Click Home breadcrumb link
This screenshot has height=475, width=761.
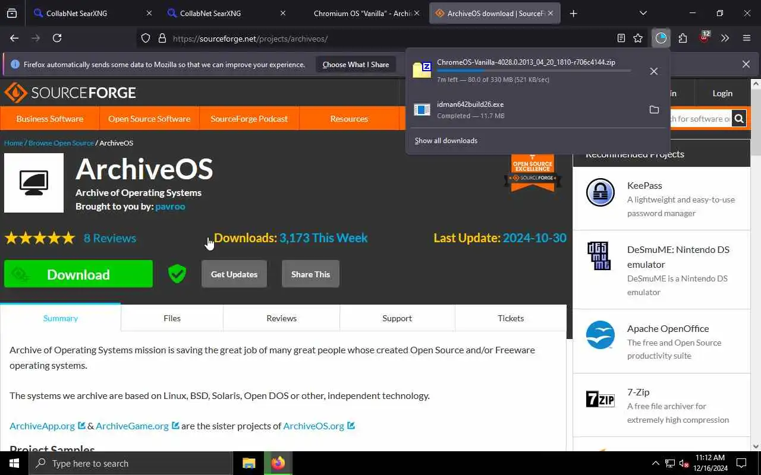point(13,143)
